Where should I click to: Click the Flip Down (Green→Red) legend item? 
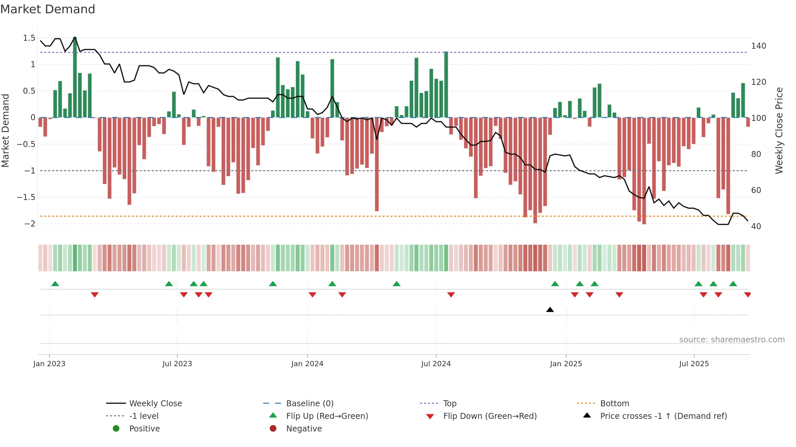point(481,416)
